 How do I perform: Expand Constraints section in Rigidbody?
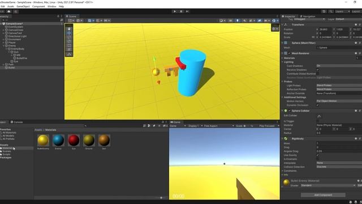pyautogui.click(x=283, y=171)
